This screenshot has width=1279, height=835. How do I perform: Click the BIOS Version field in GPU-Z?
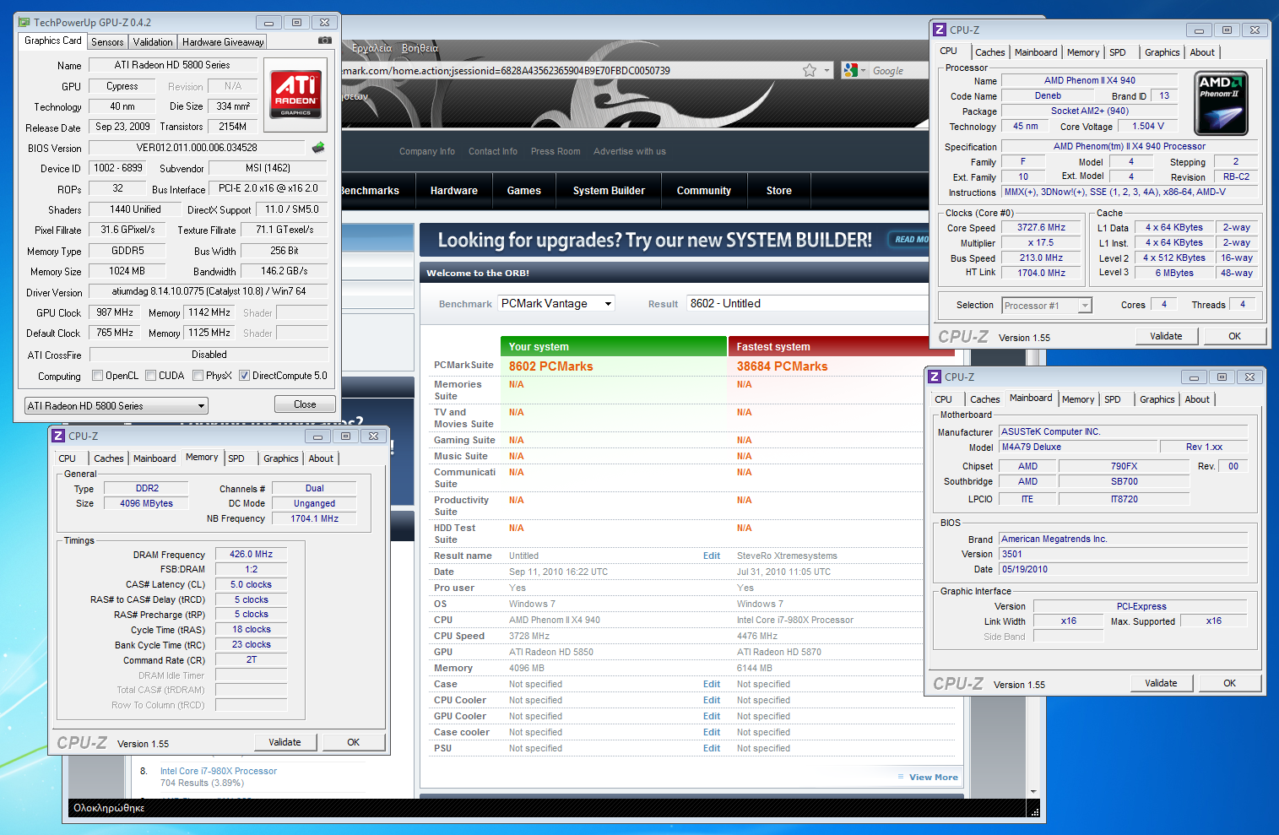pyautogui.click(x=197, y=148)
